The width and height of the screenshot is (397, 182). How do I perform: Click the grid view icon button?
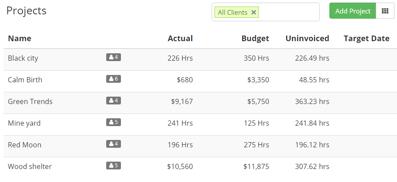click(385, 11)
